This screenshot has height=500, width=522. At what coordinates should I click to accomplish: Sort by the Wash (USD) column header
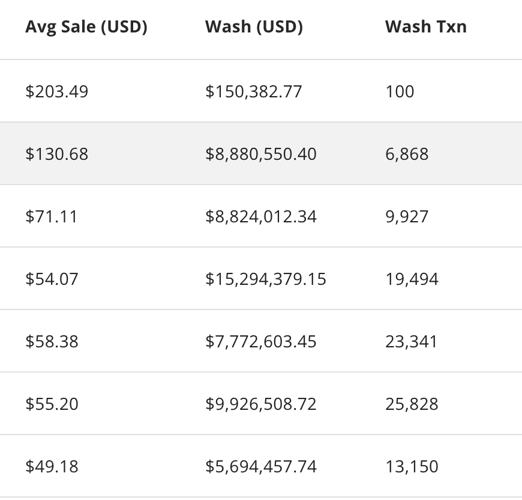[x=254, y=27]
